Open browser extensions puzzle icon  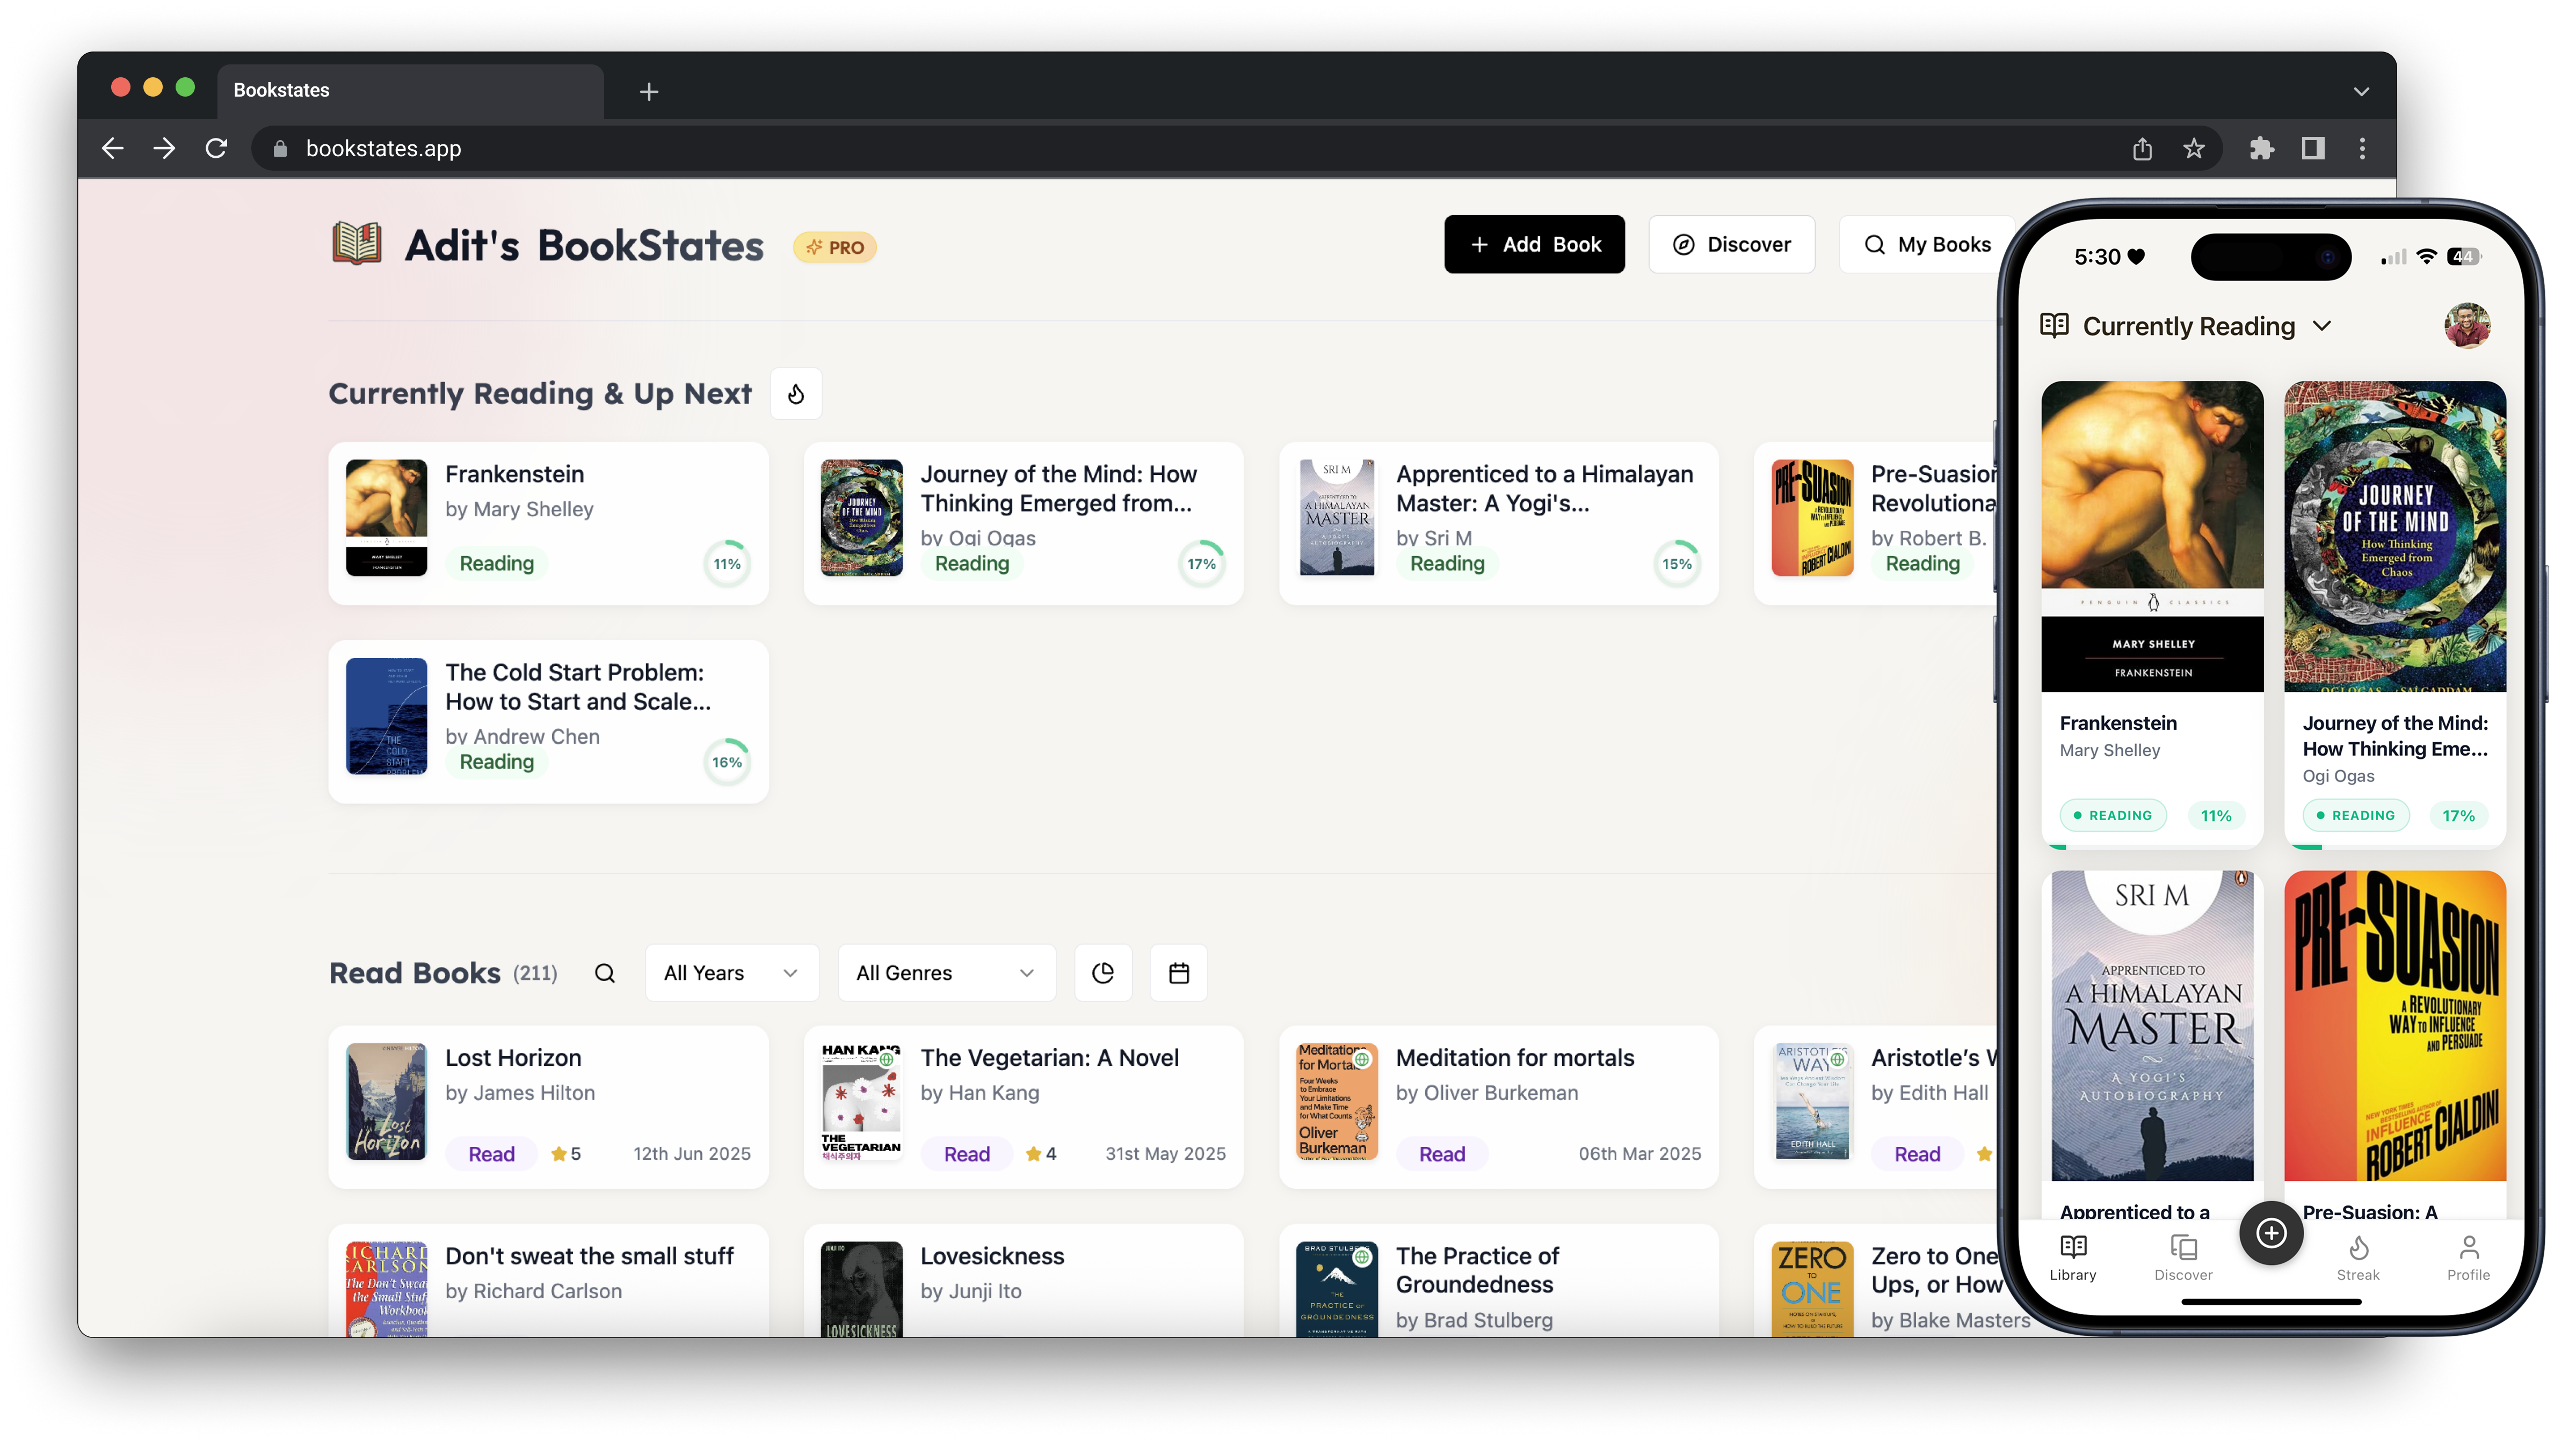[2262, 149]
